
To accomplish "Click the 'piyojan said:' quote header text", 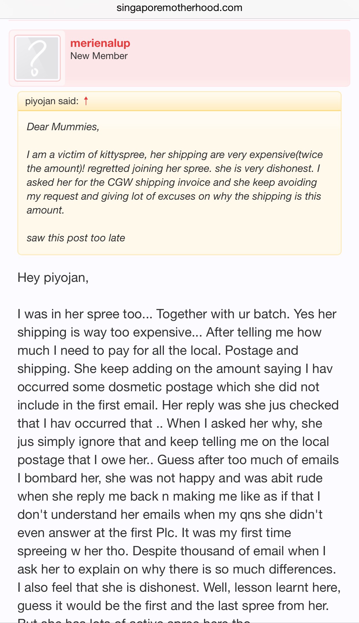I will pyautogui.click(x=52, y=101).
